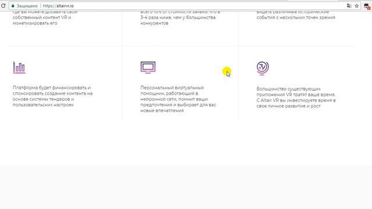
Task: Click the green secure lock icon
Action: coord(13,6)
